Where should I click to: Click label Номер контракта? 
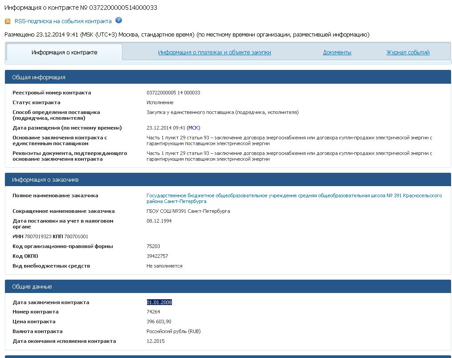(x=36, y=312)
